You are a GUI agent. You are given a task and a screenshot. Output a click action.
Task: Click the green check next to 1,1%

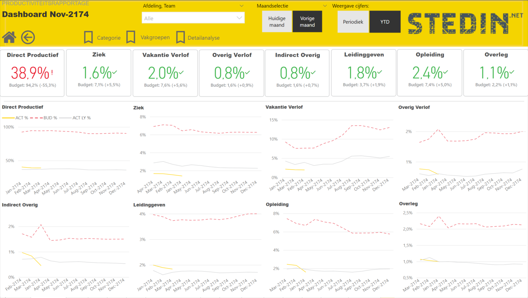point(512,72)
